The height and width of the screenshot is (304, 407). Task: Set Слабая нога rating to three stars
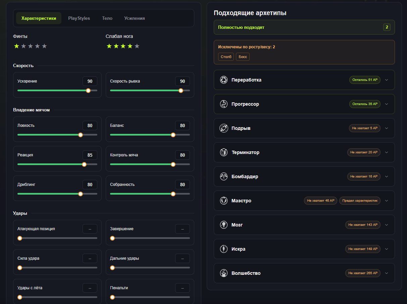[123, 46]
